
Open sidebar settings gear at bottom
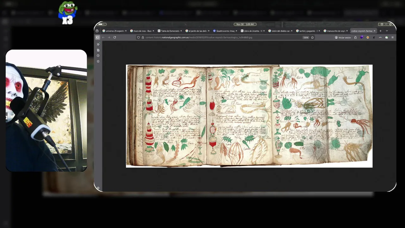98,188
